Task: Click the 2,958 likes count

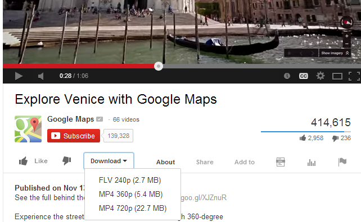Action: click(x=315, y=138)
